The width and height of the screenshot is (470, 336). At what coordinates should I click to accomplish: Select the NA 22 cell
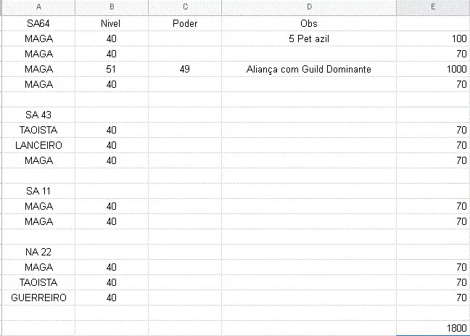[38, 252]
